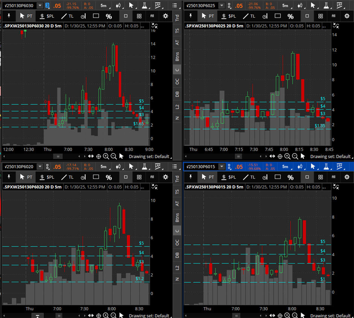Viewport: 354px width, 318px height.
Task: Select the $PL price level tool in P6030 panel
Action: [47, 16]
